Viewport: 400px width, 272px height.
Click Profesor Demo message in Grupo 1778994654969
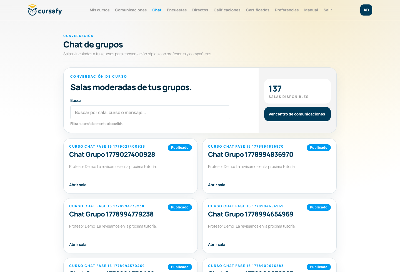pyautogui.click(x=252, y=226)
